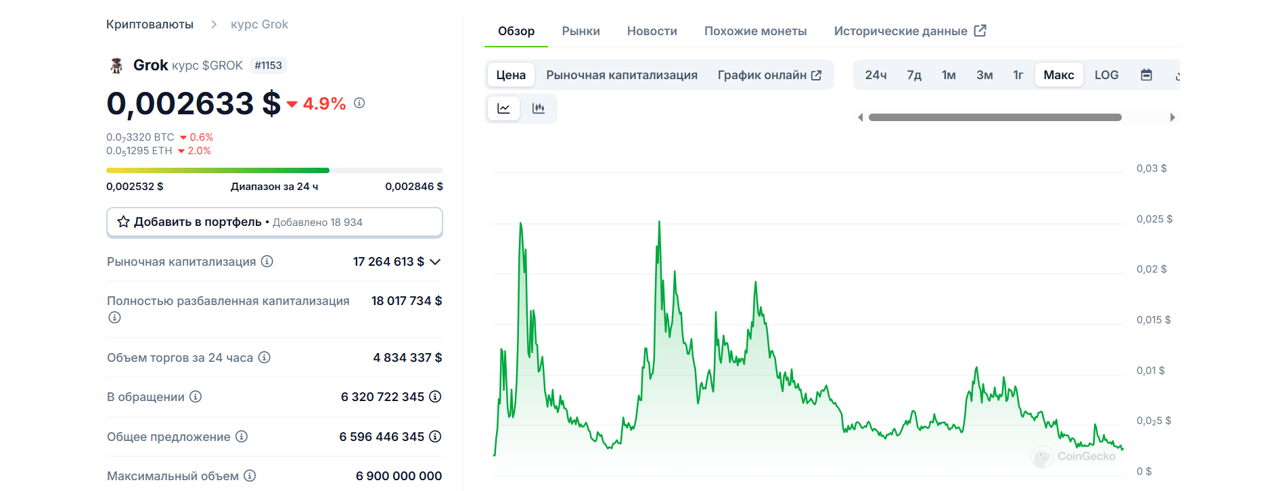Viewport: 1270px width, 491px height.
Task: Click the 18 017 734 $ value
Action: click(407, 301)
